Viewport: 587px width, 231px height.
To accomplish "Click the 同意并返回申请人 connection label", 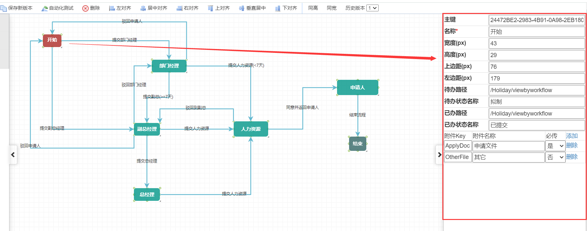I will tap(302, 107).
